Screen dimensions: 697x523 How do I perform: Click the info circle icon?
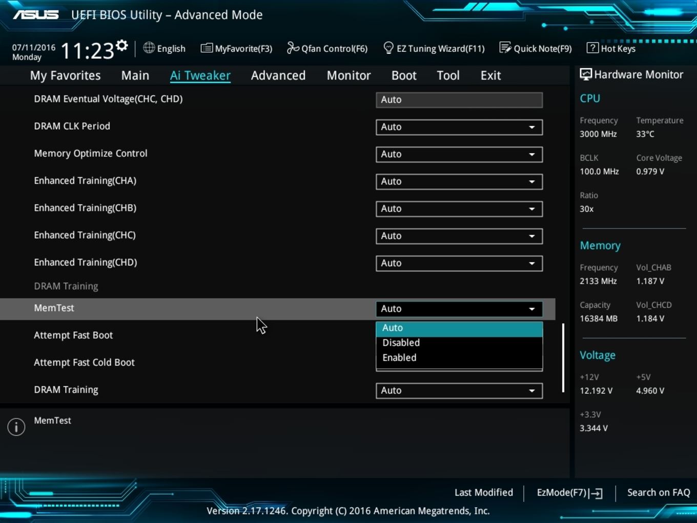click(16, 427)
